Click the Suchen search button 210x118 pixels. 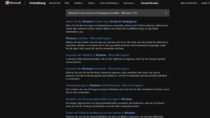tap(206, 3)
